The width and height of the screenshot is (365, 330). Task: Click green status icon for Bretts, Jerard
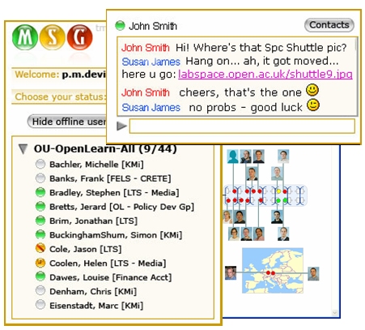(40, 207)
